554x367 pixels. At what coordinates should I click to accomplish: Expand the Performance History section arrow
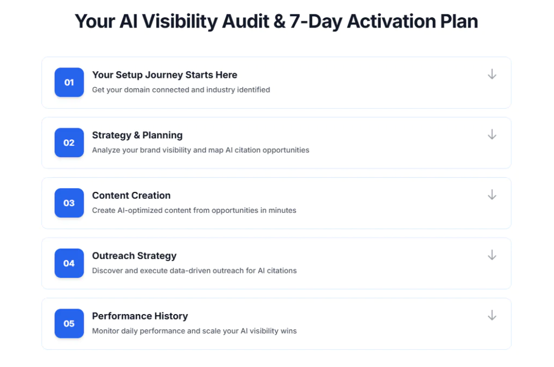492,316
